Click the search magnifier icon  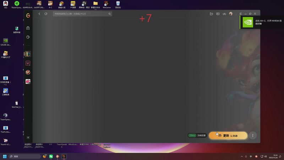point(109,14)
